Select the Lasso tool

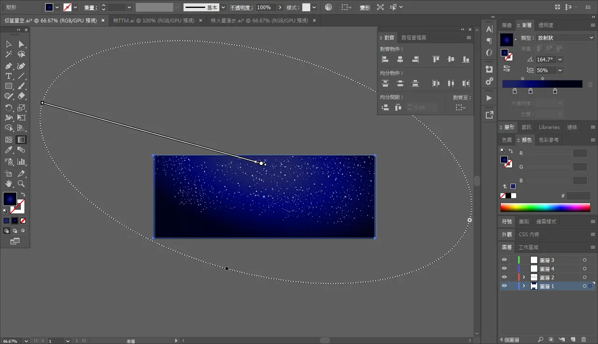21,55
